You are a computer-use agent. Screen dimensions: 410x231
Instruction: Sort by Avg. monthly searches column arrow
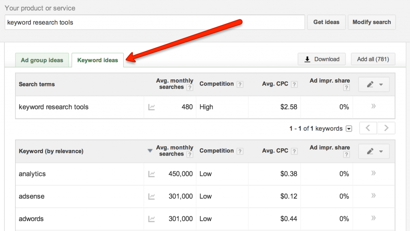click(x=150, y=148)
